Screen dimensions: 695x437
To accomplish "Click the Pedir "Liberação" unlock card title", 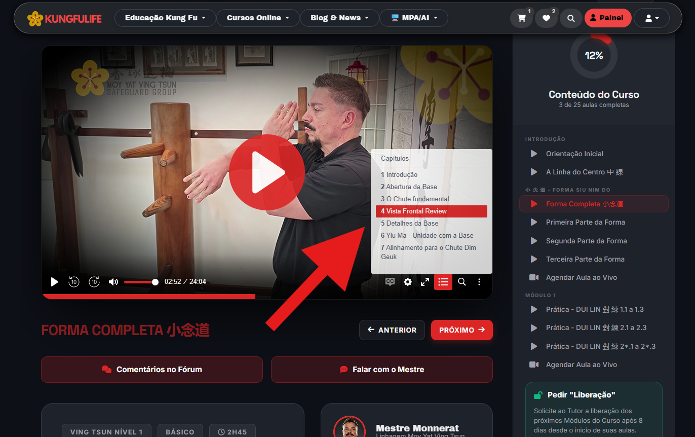I will point(581,395).
